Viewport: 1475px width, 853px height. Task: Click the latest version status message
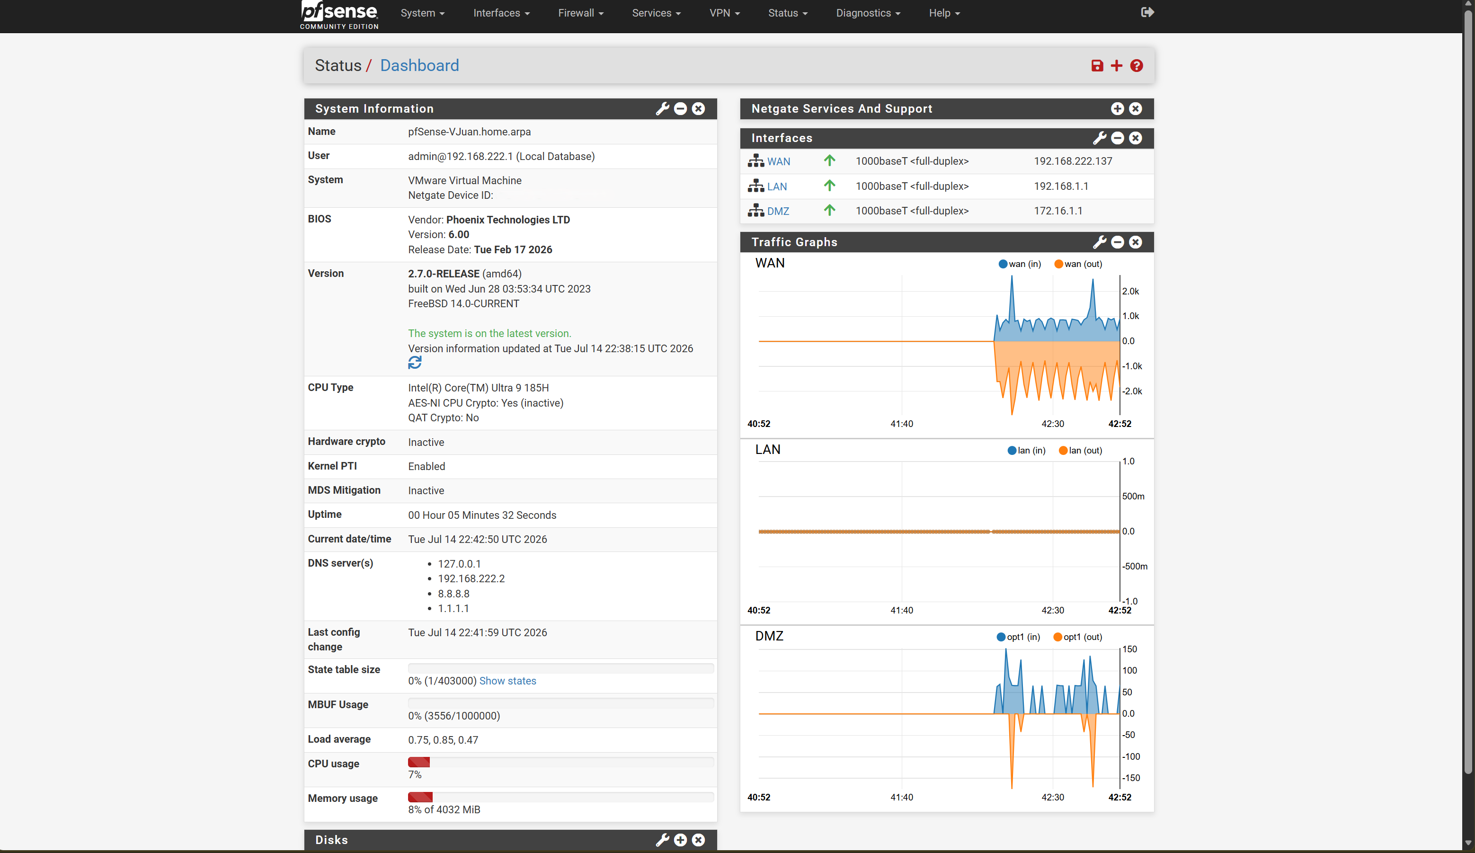coord(489,334)
